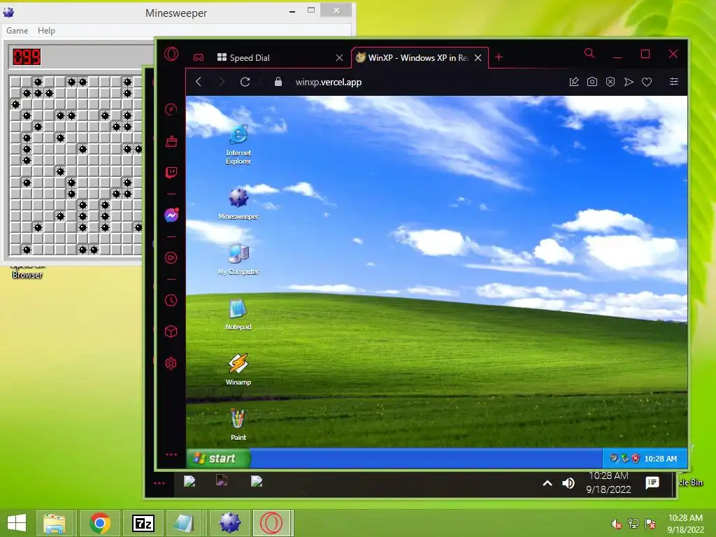
Task: Open My Computer icon on XP desktop
Action: point(238,259)
